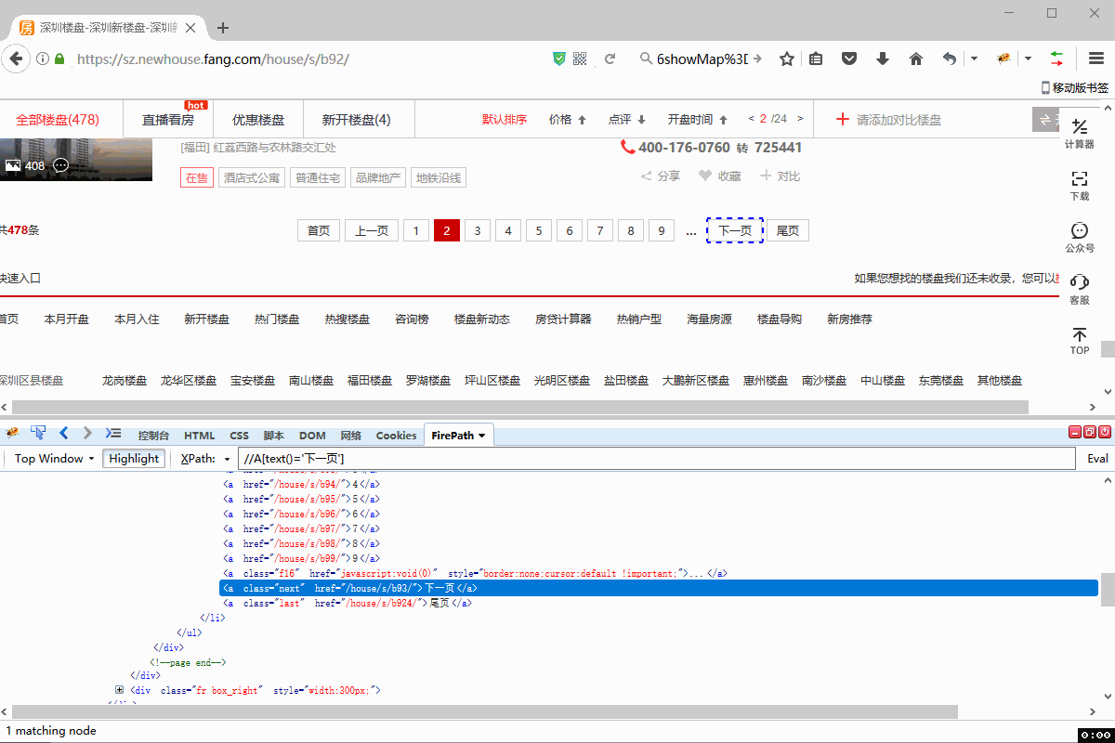
Task: Switch to the CSS tab in Firebug
Action: point(240,436)
